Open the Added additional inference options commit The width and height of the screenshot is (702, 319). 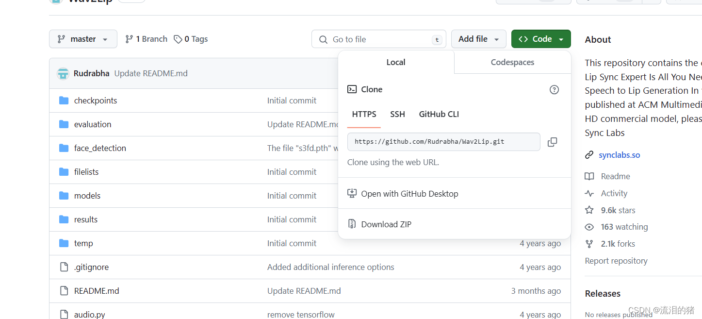(331, 267)
